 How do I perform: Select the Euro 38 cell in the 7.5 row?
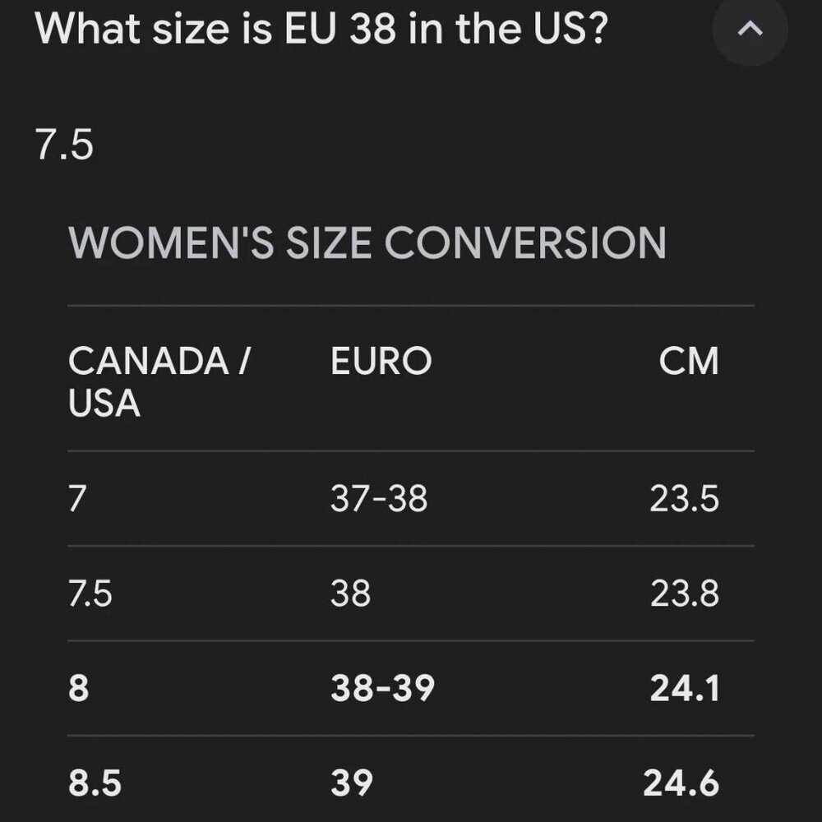click(x=351, y=593)
